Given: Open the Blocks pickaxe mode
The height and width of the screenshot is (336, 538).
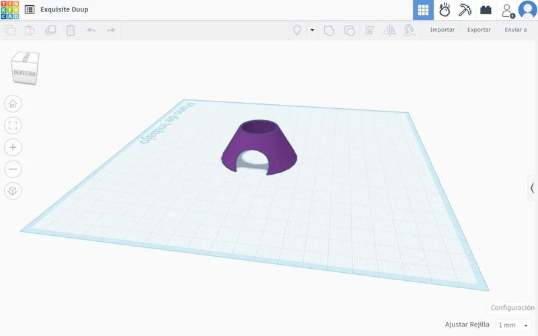Looking at the screenshot, I should click(465, 10).
